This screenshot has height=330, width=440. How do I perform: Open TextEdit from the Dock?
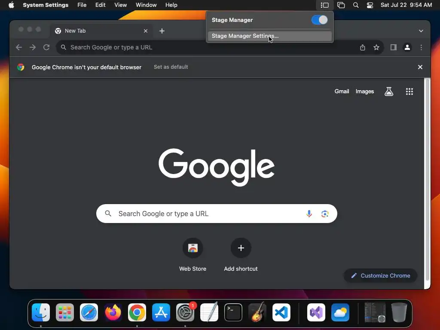coord(209,312)
